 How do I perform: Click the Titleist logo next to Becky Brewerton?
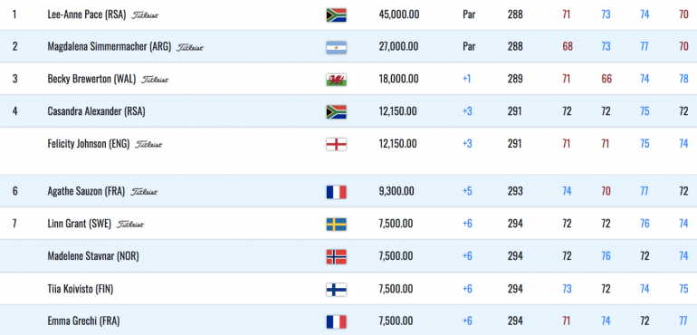coord(155,80)
